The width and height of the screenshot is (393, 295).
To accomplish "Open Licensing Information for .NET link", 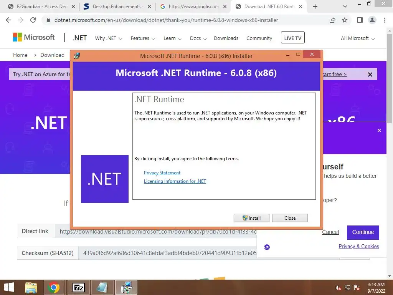I will tap(175, 181).
